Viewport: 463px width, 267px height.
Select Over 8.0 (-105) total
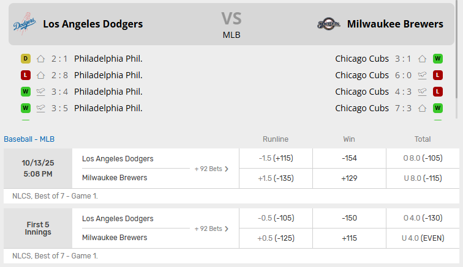click(x=423, y=158)
